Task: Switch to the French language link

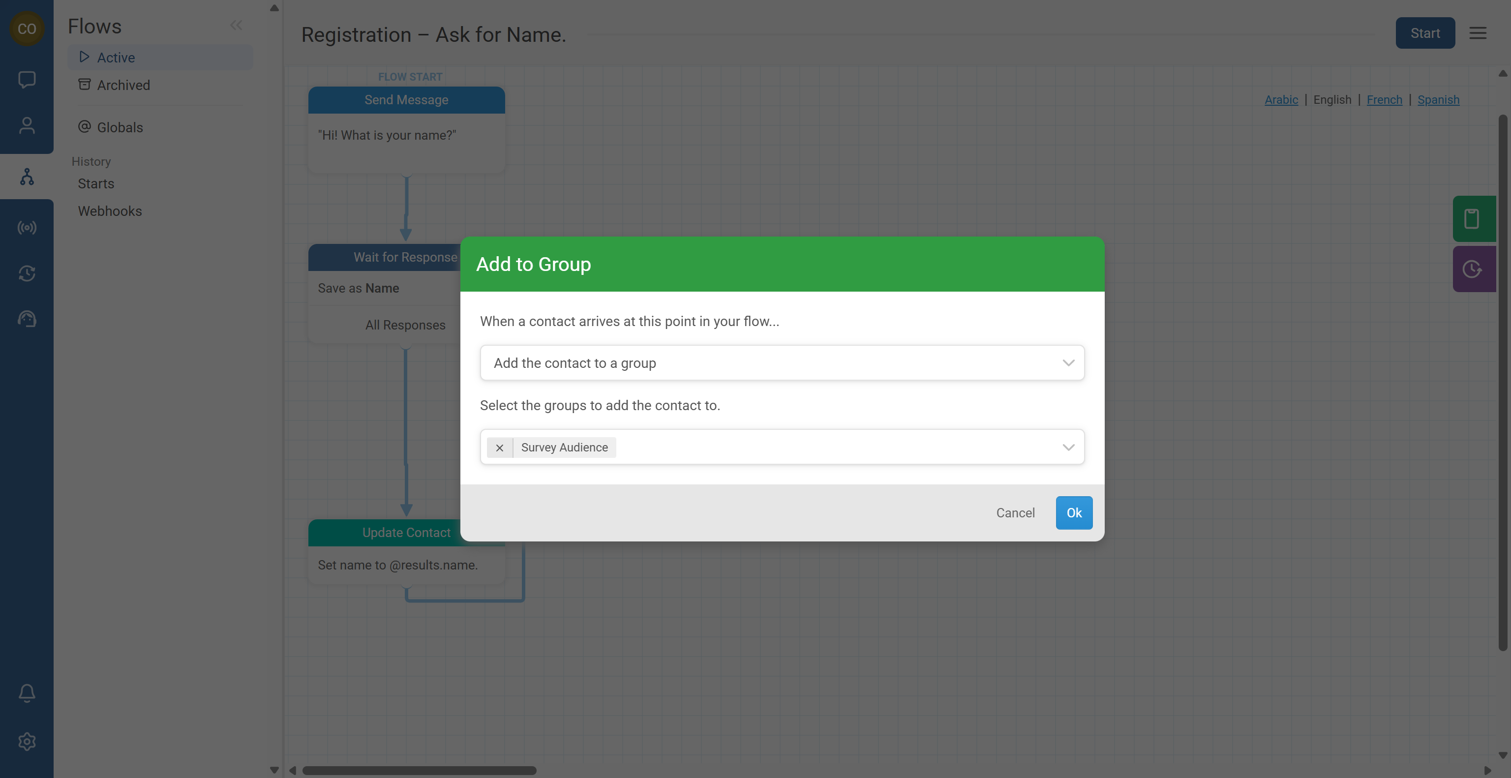Action: coord(1384,100)
